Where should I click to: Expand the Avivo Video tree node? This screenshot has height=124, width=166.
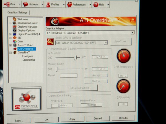pyautogui.click(x=11, y=45)
